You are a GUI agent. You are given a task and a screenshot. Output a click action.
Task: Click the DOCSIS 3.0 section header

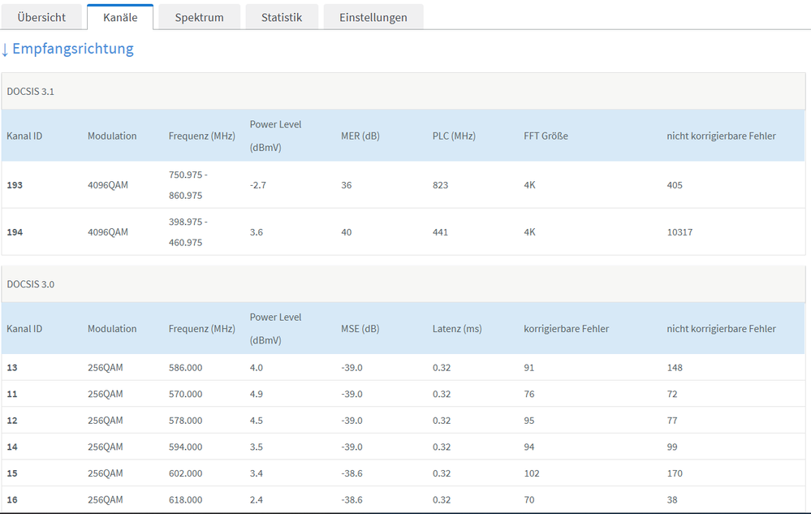31,284
